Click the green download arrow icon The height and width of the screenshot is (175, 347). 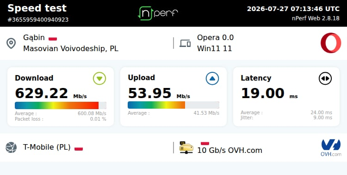coord(99,78)
